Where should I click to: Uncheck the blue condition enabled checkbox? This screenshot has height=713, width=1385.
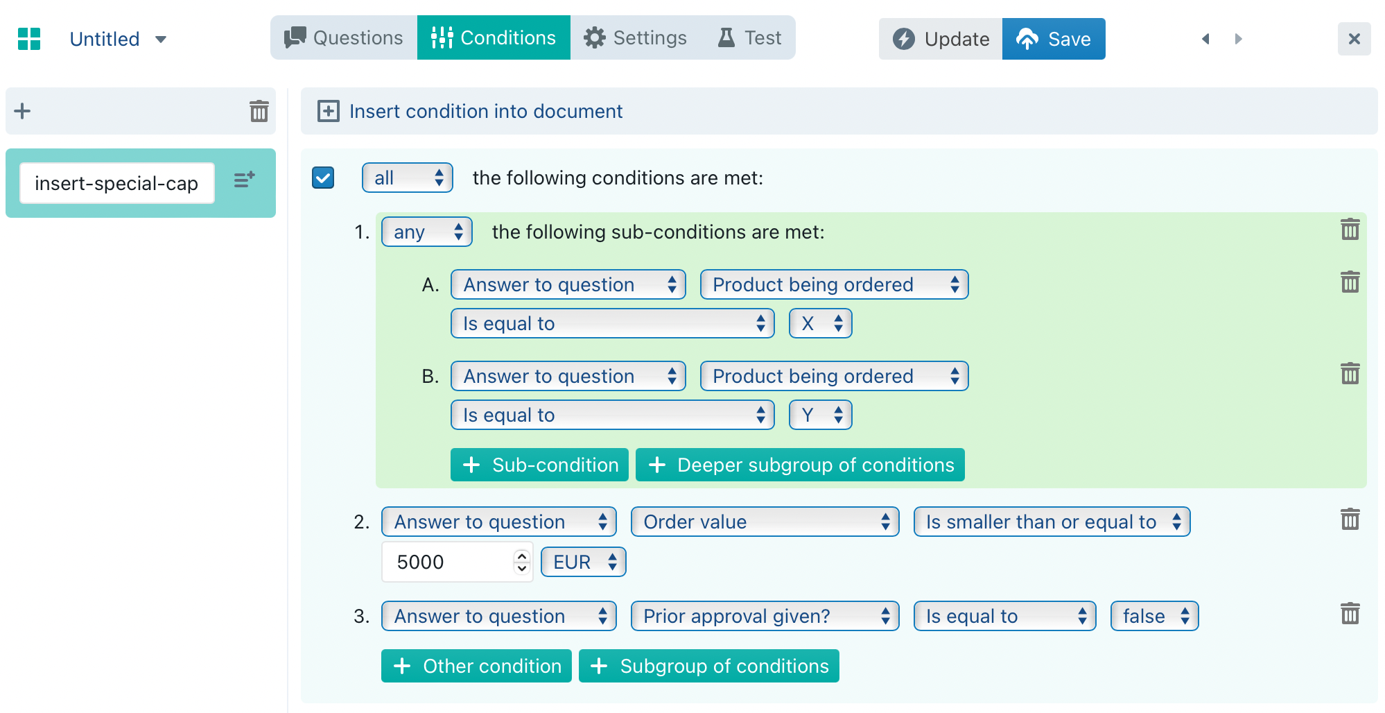323,178
